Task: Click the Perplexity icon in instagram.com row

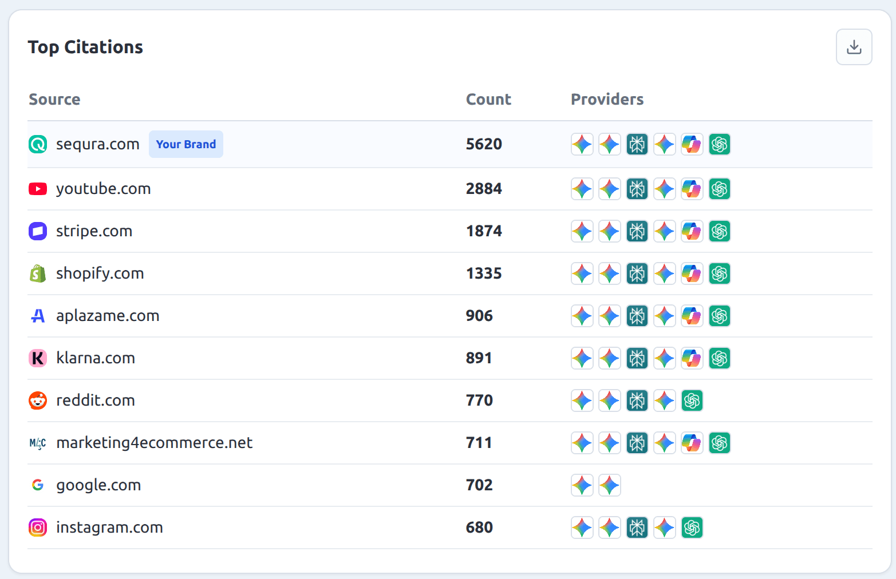Action: click(x=637, y=528)
